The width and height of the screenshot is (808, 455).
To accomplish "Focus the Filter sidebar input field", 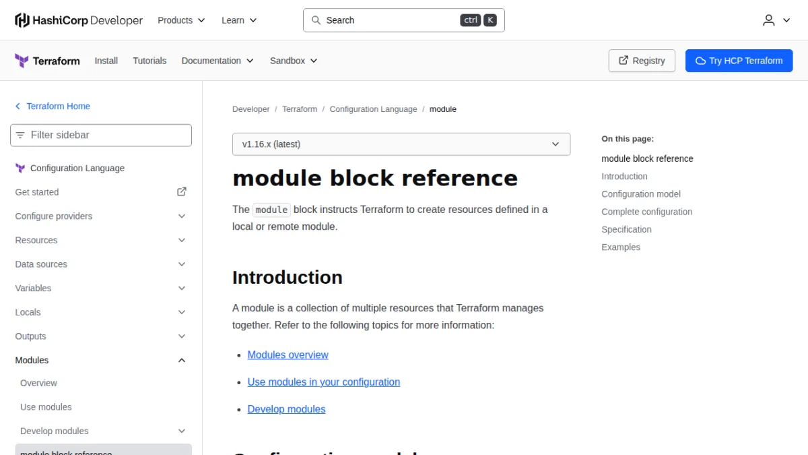I will pos(101,135).
